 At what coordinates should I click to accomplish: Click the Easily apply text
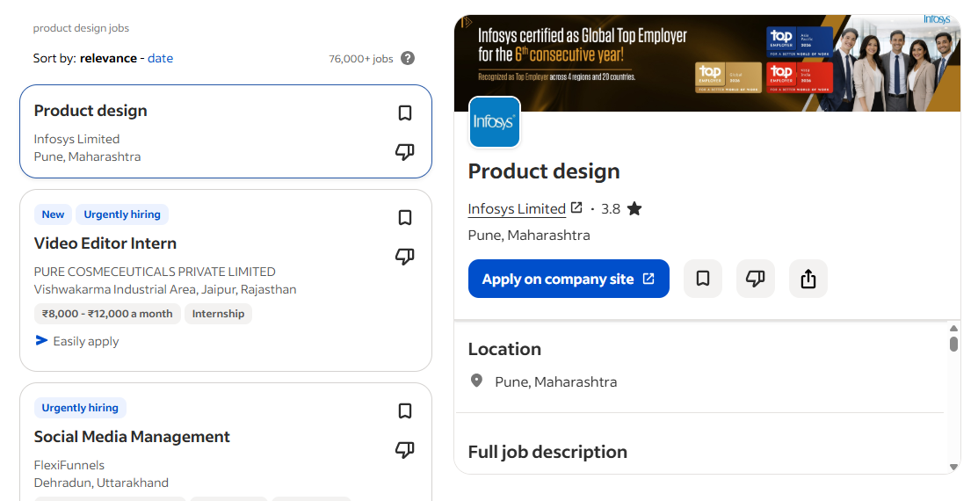point(86,341)
